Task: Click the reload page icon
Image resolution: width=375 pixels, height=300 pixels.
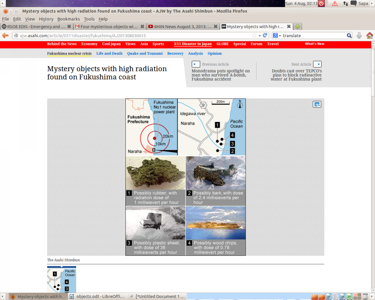Action: 265,36
